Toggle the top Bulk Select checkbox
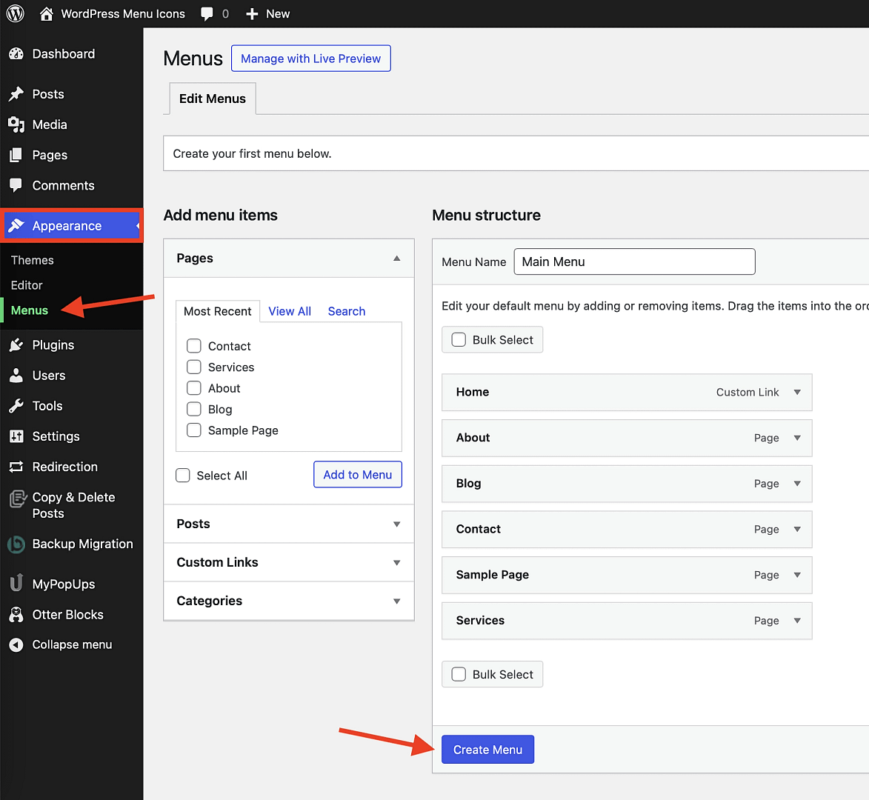869x800 pixels. click(459, 339)
